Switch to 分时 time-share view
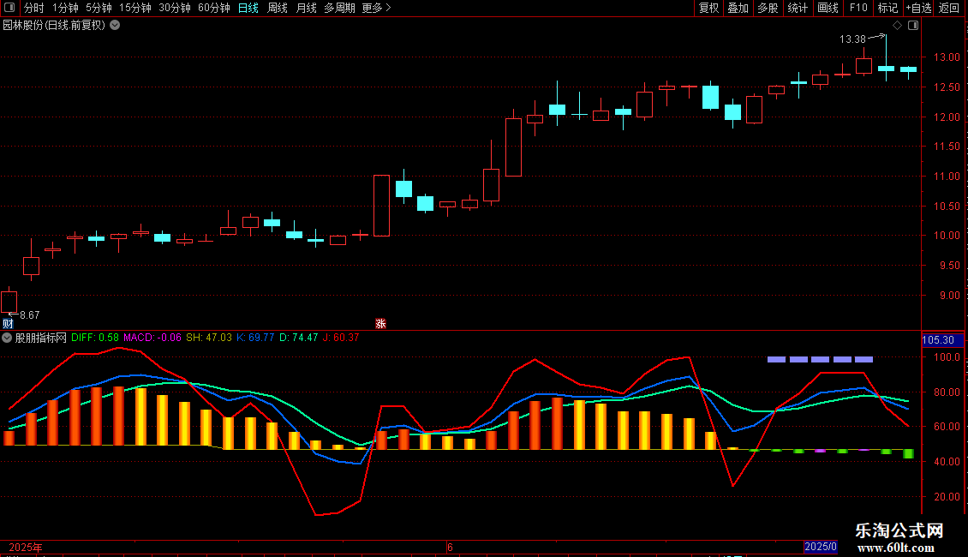Screen dimensions: 968x557 [x=34, y=8]
